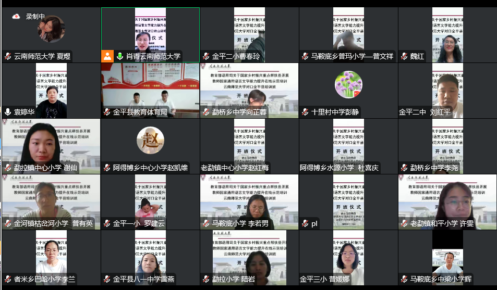497x290 pixels.
Task: Click muted mic icon for 勐拉镇中心小学 谢仙
Action: coord(8,168)
